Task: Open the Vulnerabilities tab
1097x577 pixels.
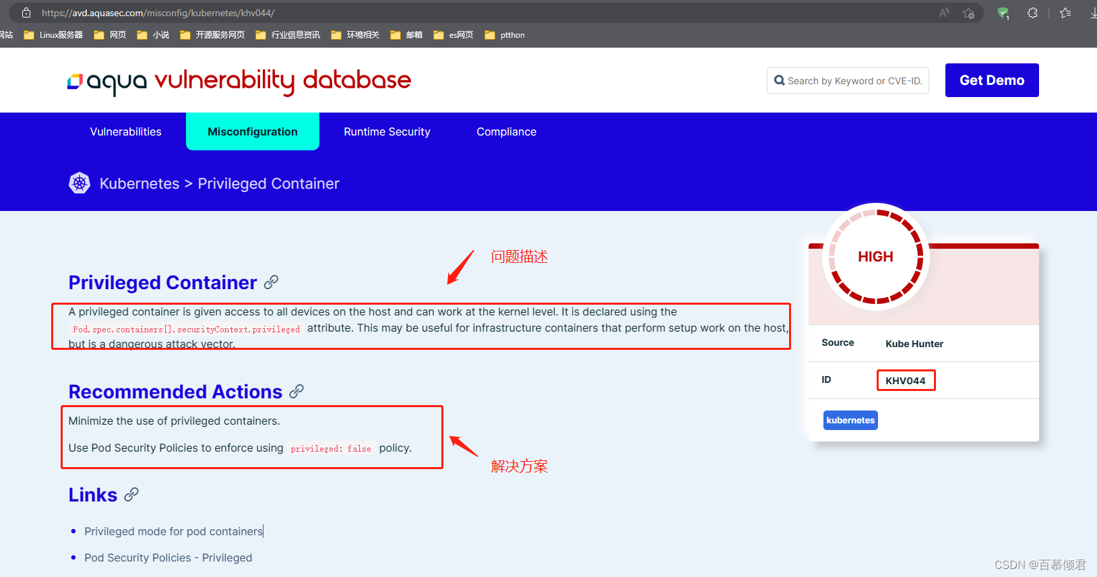Action: pos(126,131)
